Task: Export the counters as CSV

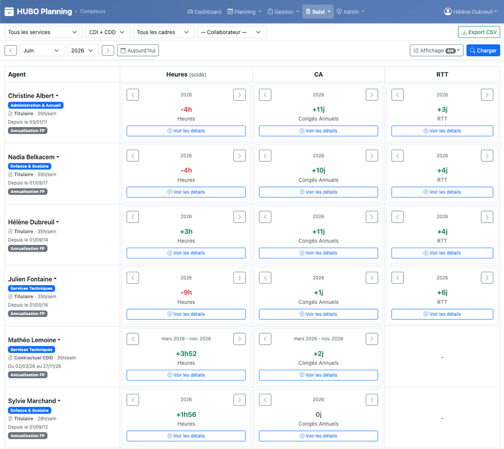Action: [x=479, y=32]
